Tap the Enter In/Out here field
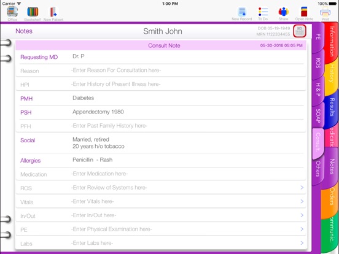The width and height of the screenshot is (339, 254). click(x=93, y=215)
